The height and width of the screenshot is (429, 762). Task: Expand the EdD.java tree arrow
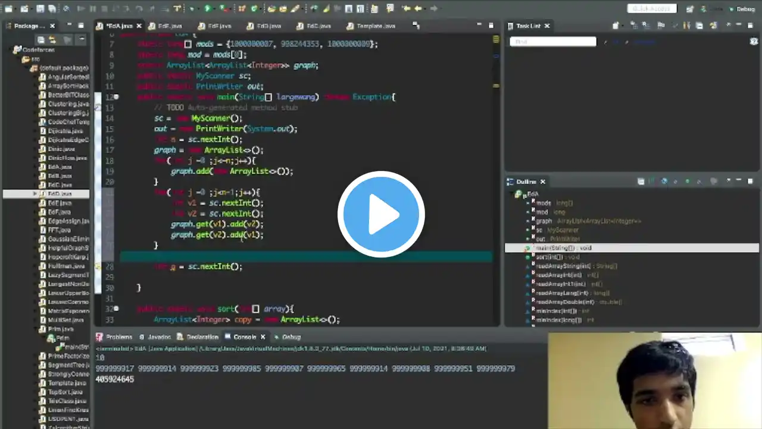tap(35, 194)
